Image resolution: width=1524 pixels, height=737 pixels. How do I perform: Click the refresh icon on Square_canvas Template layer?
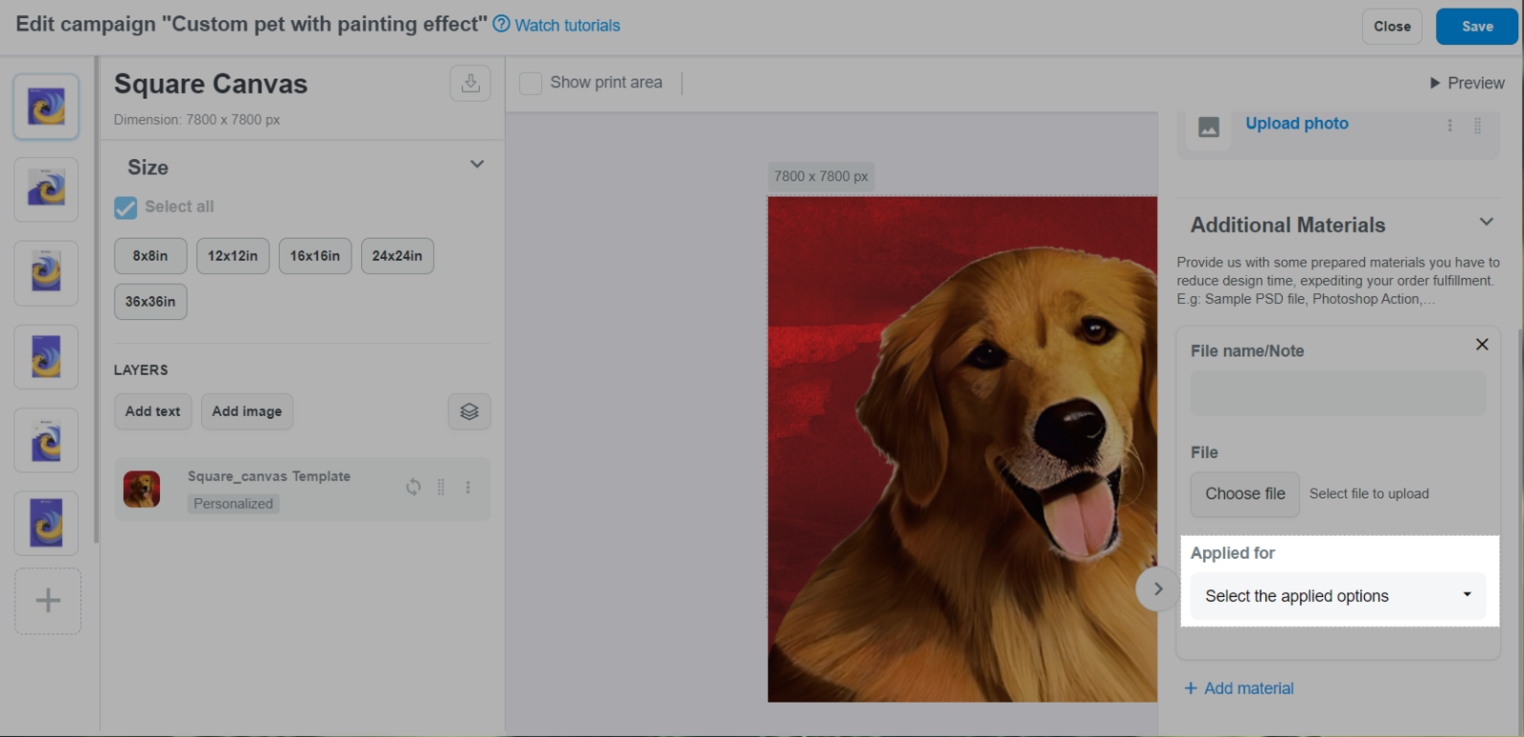click(413, 487)
